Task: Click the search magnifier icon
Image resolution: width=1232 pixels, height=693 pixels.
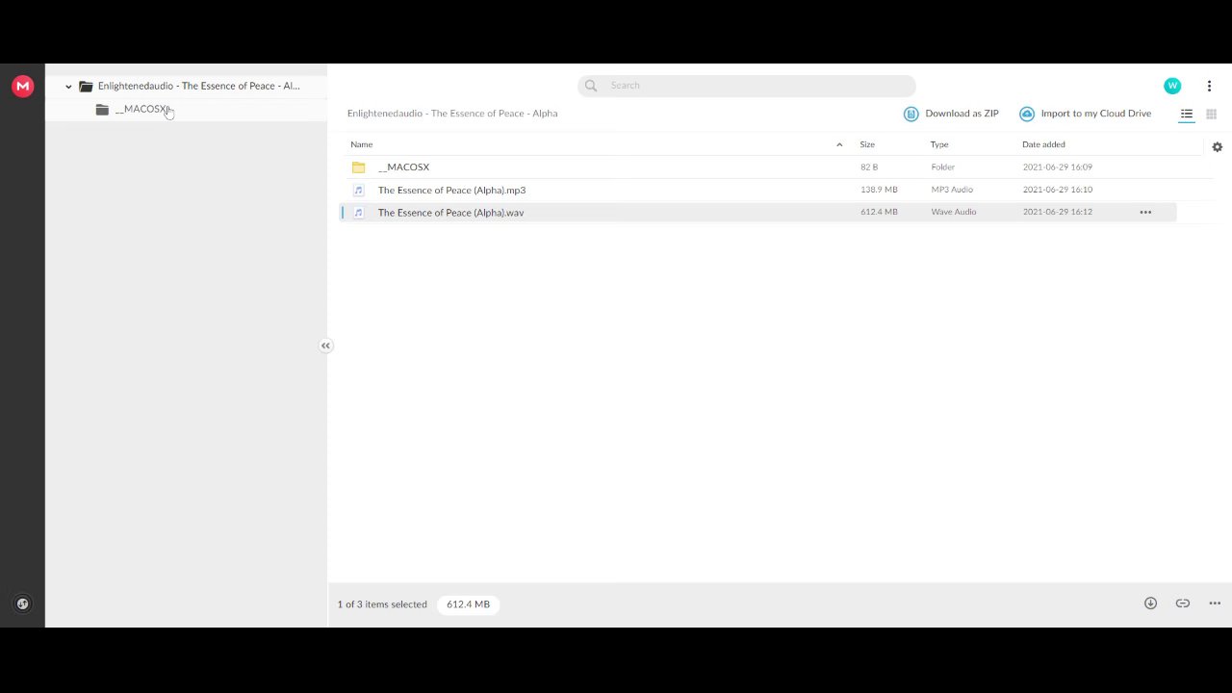Action: [x=591, y=86]
